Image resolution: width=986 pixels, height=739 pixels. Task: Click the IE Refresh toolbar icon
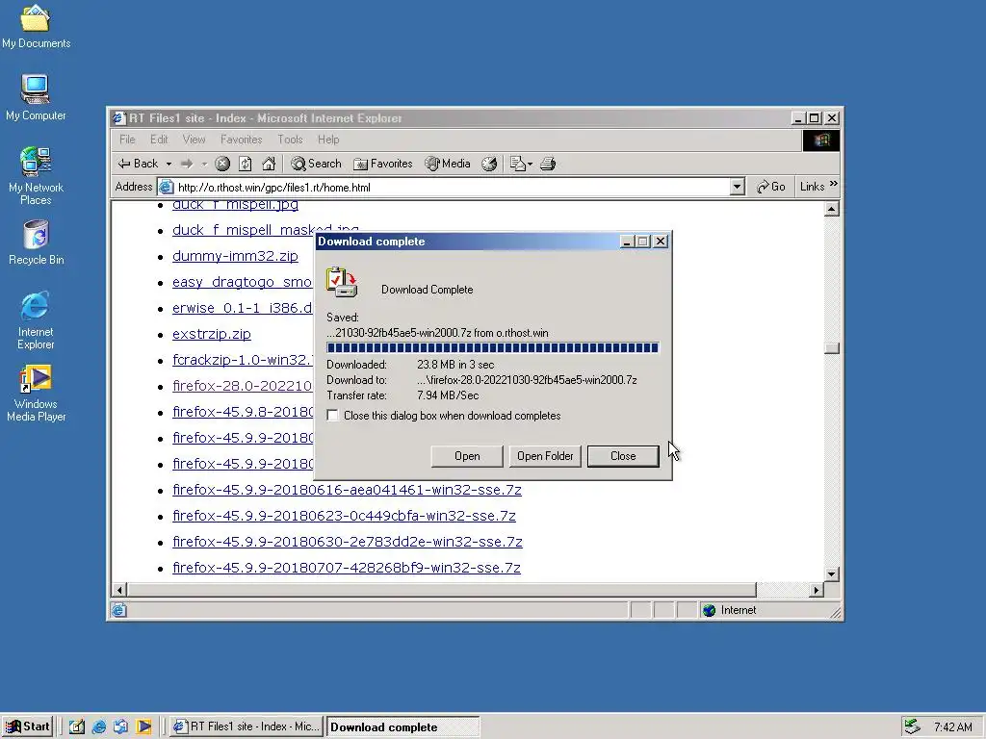click(x=246, y=164)
